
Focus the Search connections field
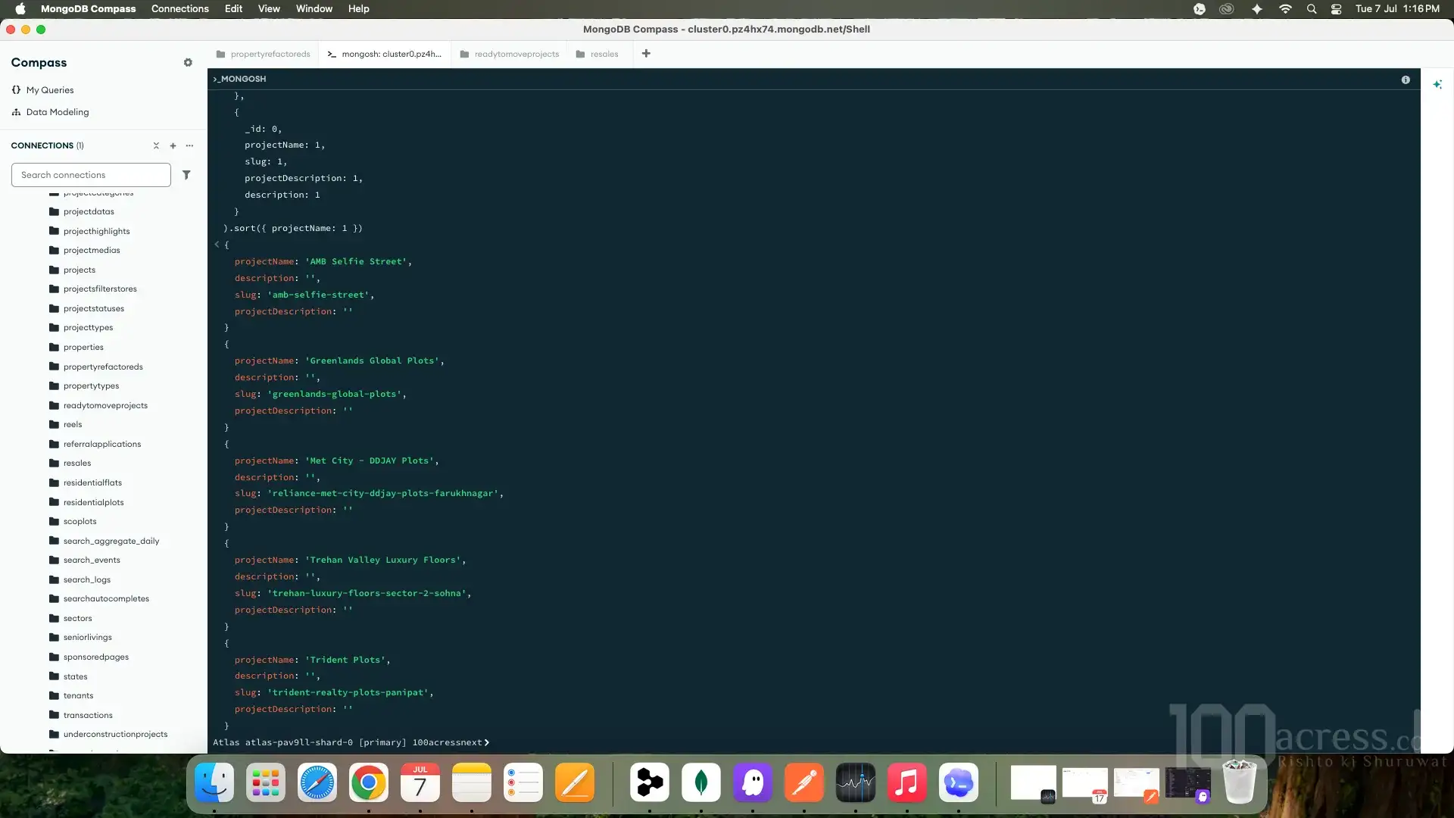point(91,175)
